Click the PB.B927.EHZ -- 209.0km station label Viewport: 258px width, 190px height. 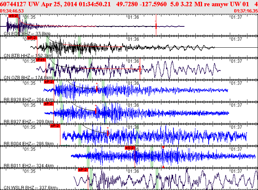click(29, 121)
